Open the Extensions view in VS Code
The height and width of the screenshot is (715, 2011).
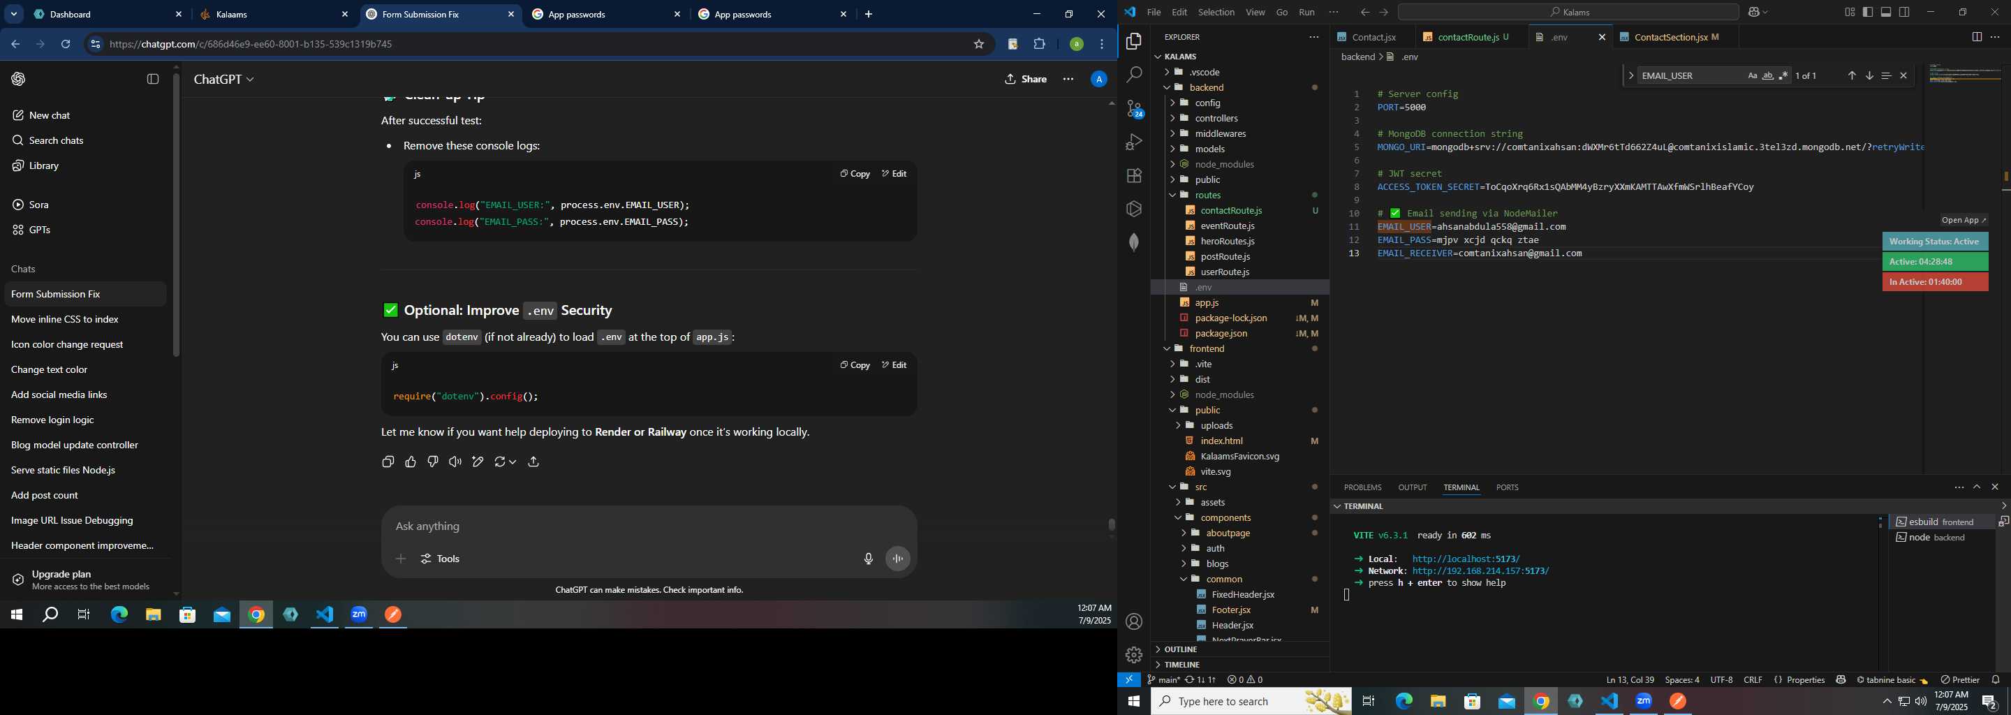pyautogui.click(x=1133, y=176)
